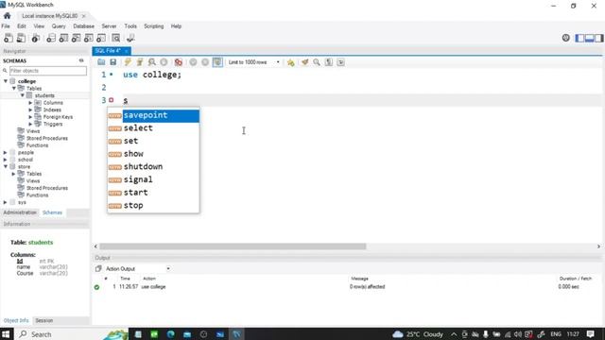
Task: Click the find magnifier icon in editor toolbar
Action: 317,62
